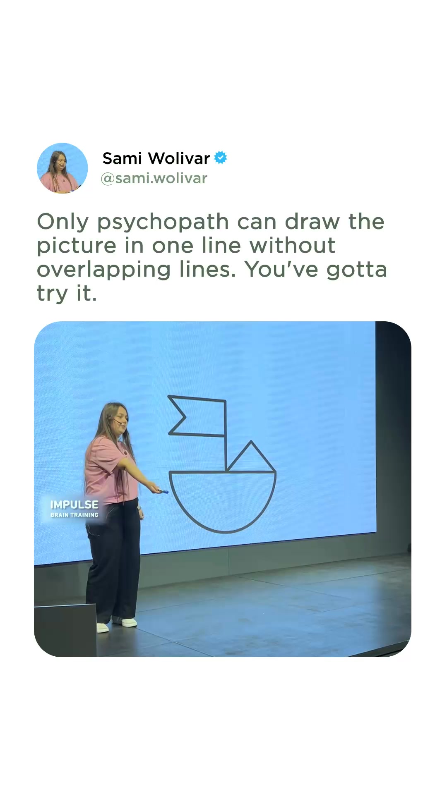Click the dark monitor box on stage
Screen dimensions: 447x794
click(x=65, y=630)
